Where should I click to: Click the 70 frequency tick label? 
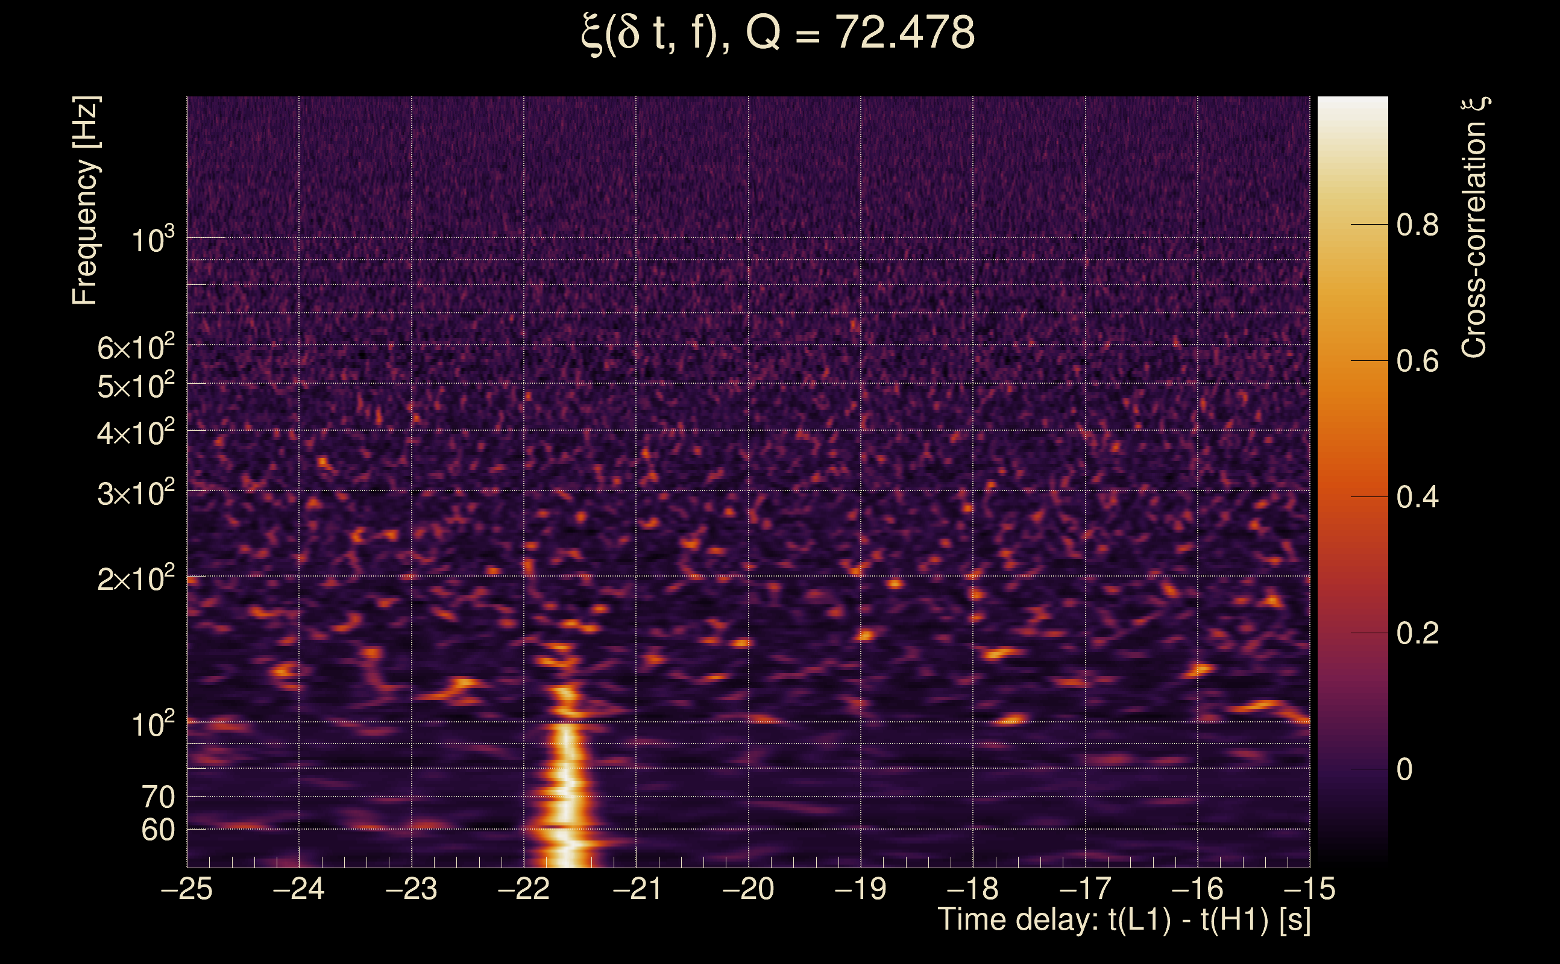157,798
